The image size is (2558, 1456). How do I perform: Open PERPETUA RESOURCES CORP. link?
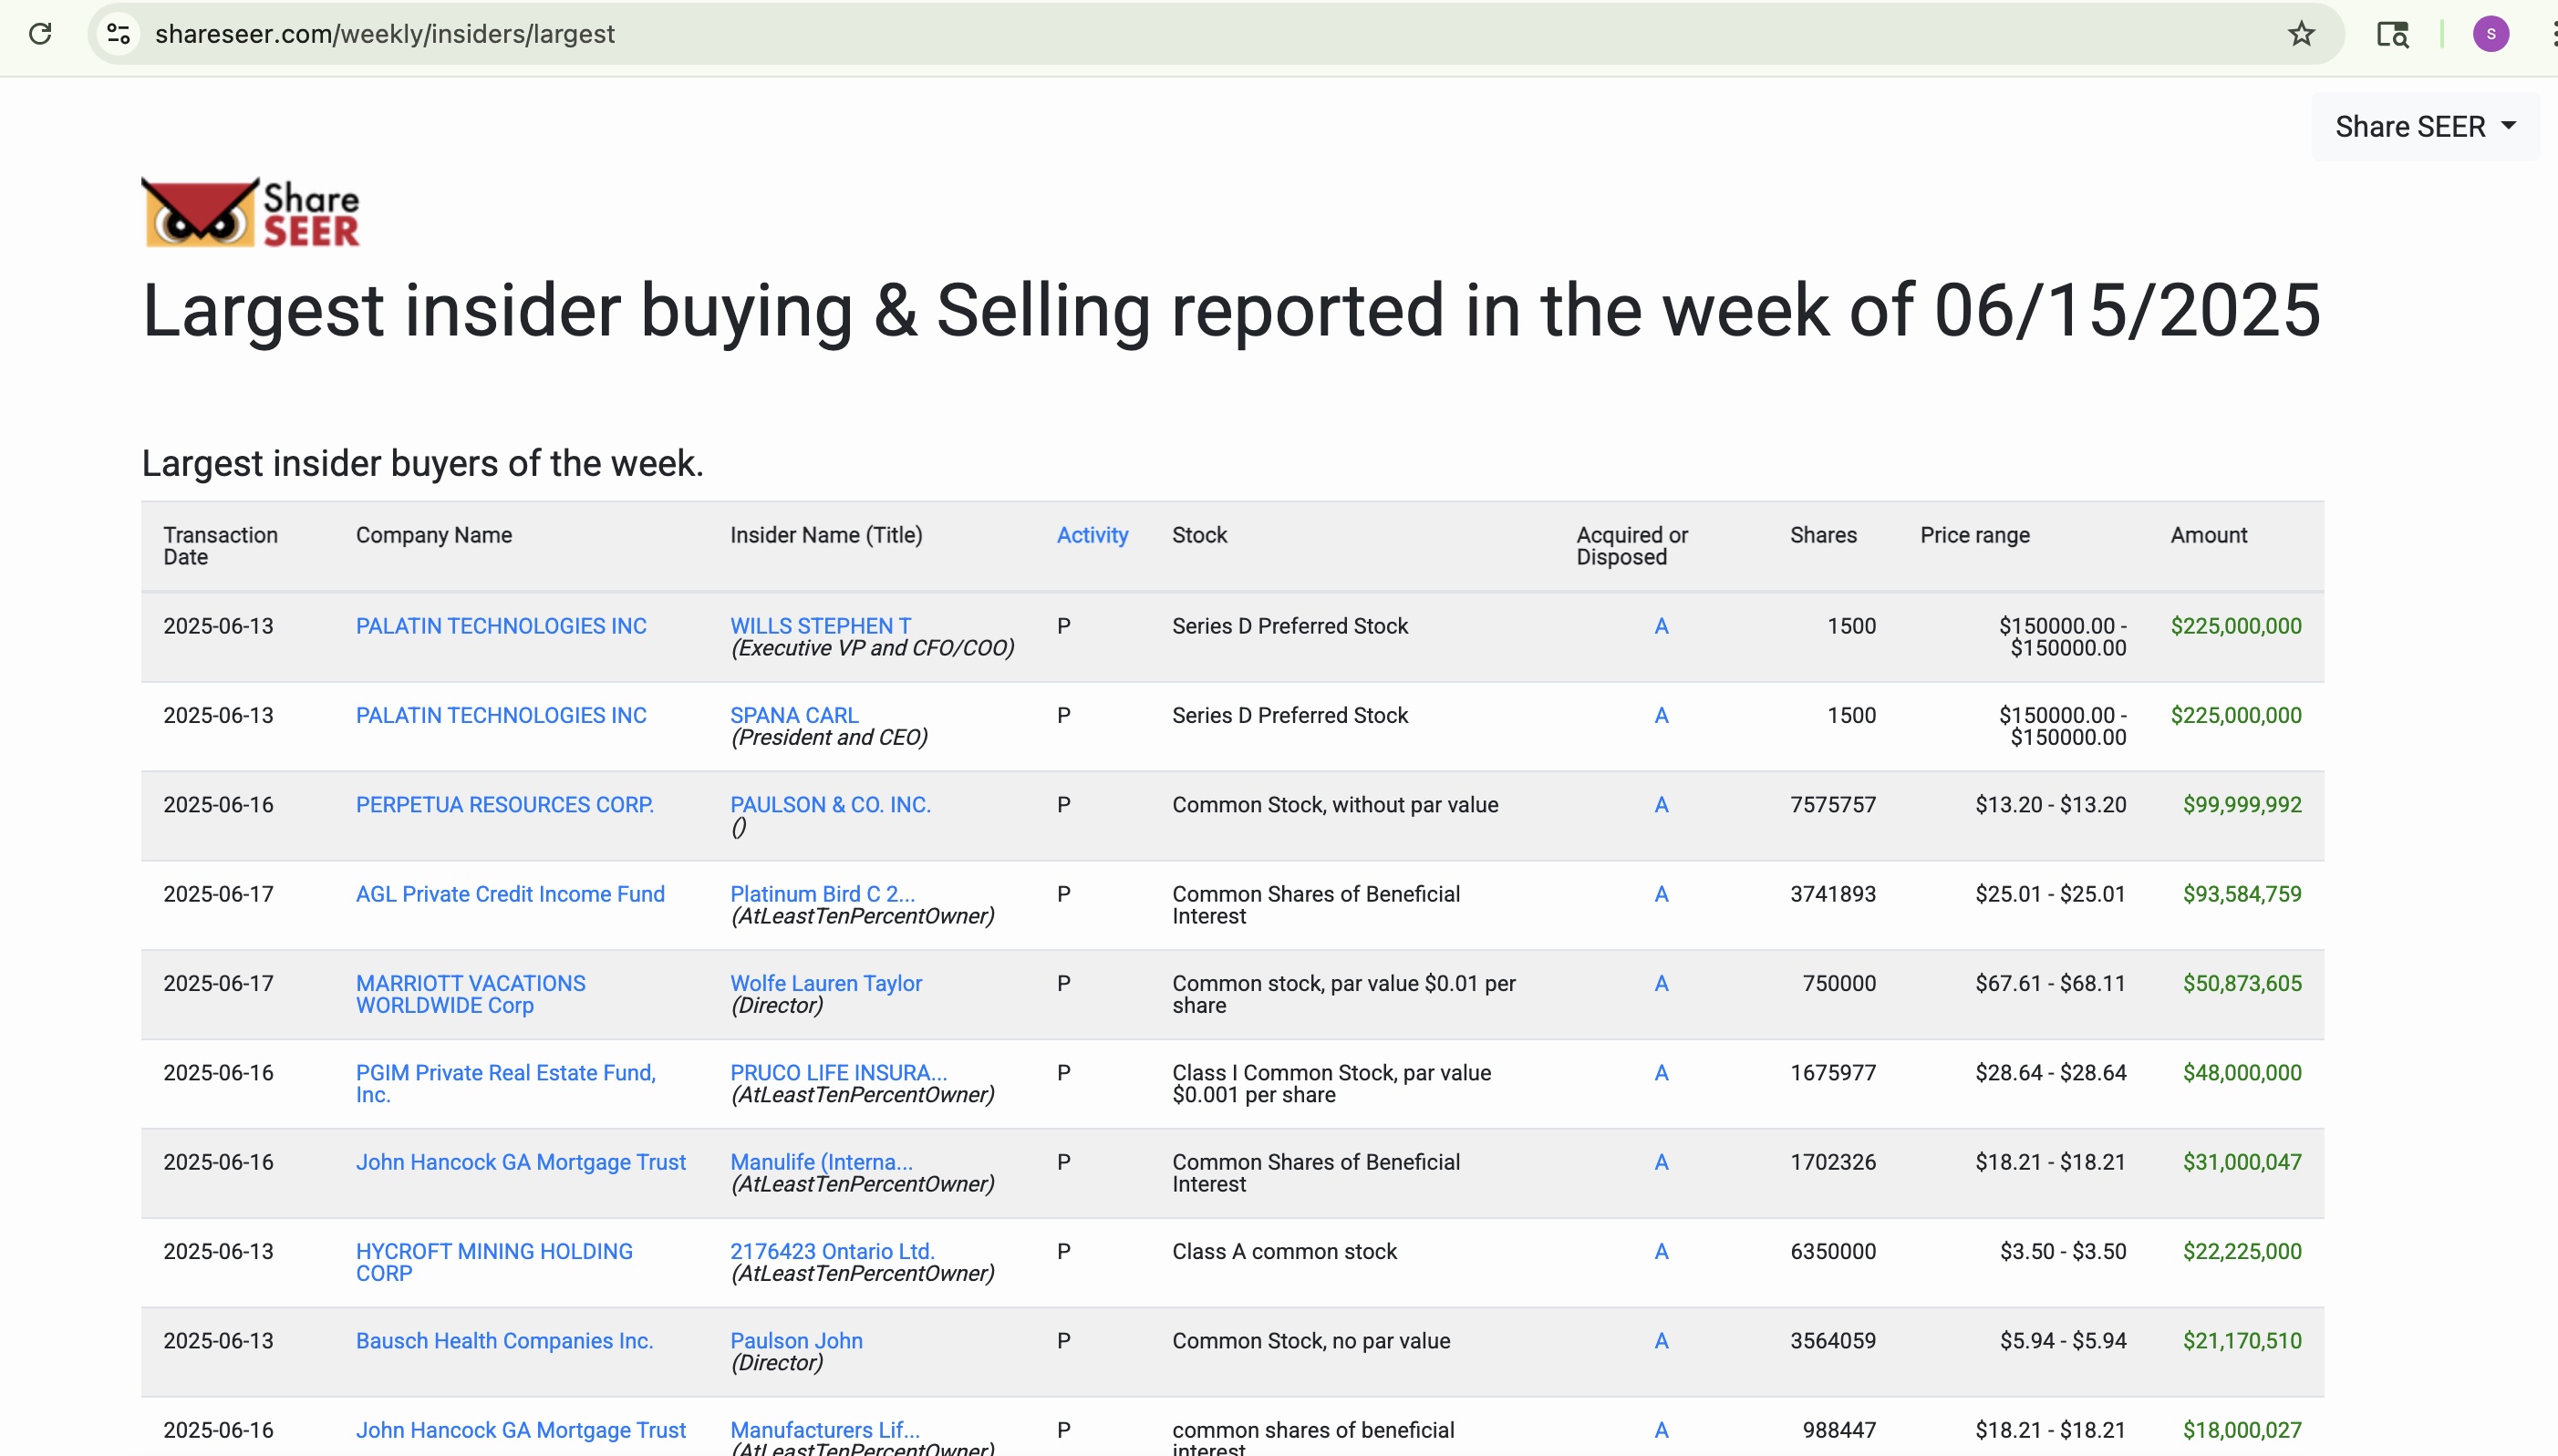tap(504, 804)
